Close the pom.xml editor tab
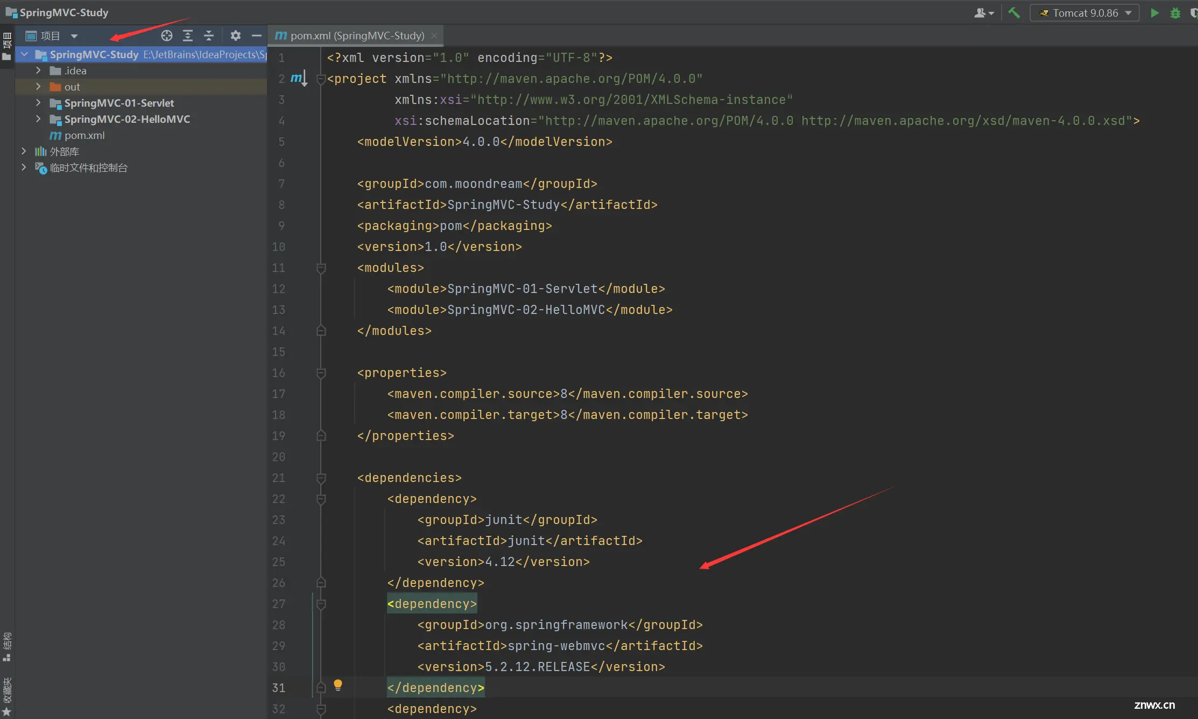Screen dimensions: 1198x719 point(434,36)
